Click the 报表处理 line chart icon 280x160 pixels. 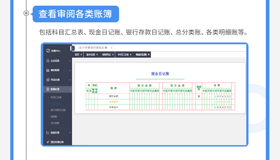(48, 133)
